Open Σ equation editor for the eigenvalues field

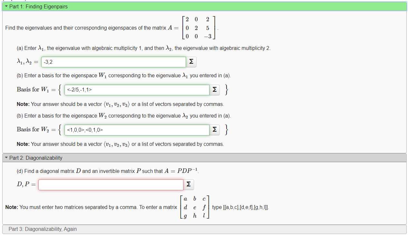click(191, 62)
